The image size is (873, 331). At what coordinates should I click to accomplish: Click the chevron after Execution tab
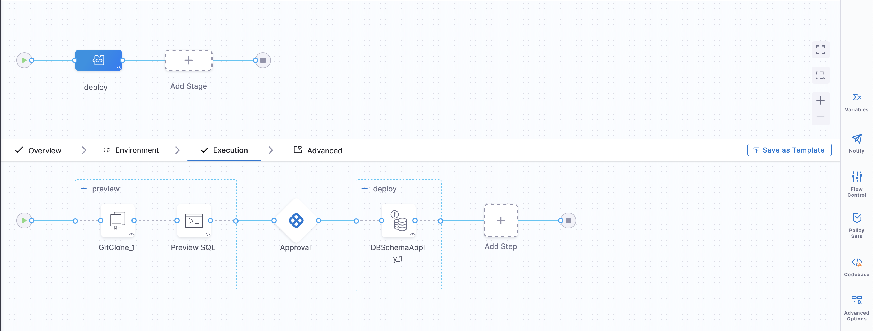(x=271, y=150)
